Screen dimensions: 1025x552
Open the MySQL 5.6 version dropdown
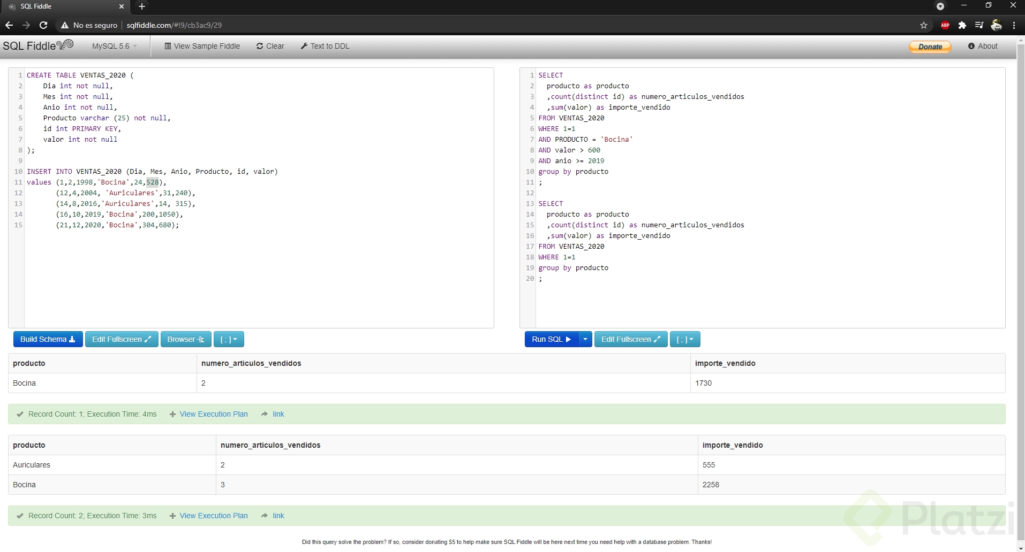click(114, 46)
